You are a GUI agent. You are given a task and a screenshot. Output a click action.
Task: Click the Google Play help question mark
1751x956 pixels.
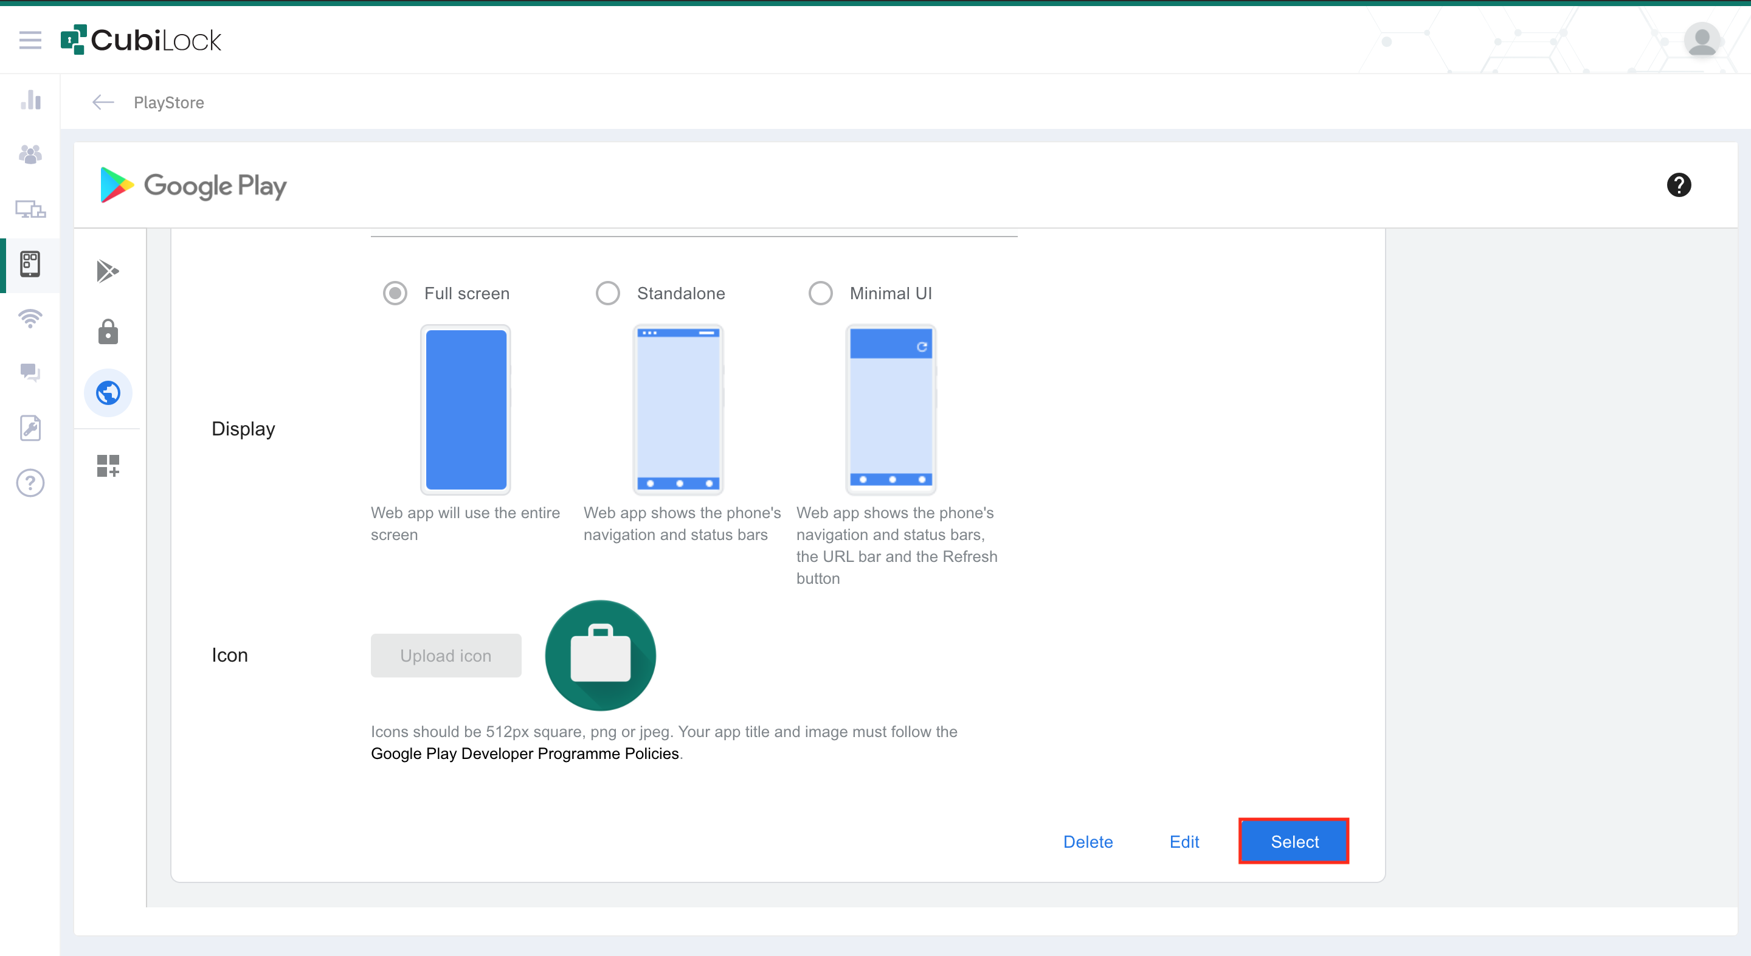click(1678, 185)
